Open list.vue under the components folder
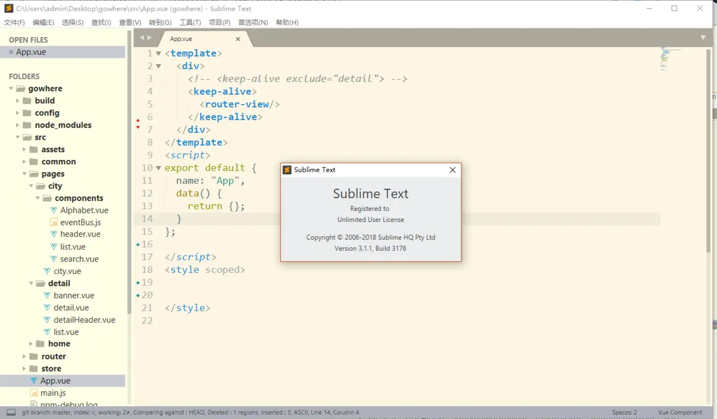 [x=73, y=247]
